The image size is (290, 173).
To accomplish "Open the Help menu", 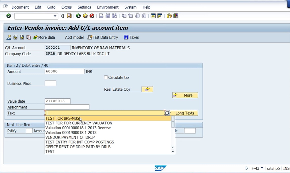I will click(146, 7).
